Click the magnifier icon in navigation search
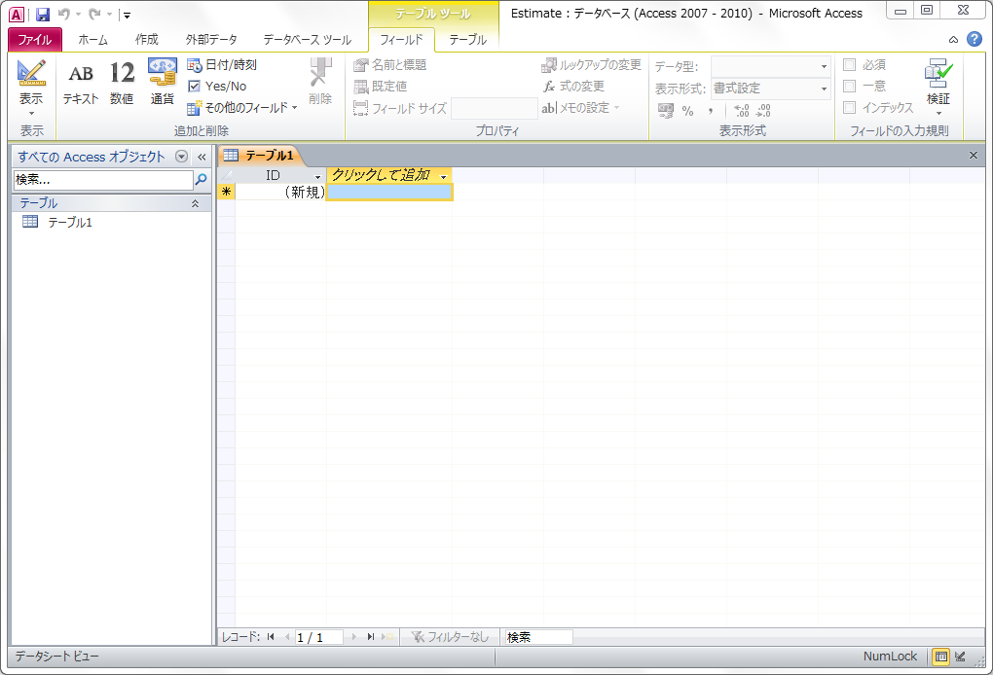Viewport: 993px width, 675px height. click(x=201, y=180)
